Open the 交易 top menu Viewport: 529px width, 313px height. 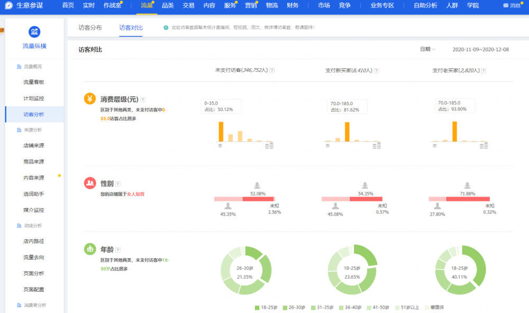[188, 5]
